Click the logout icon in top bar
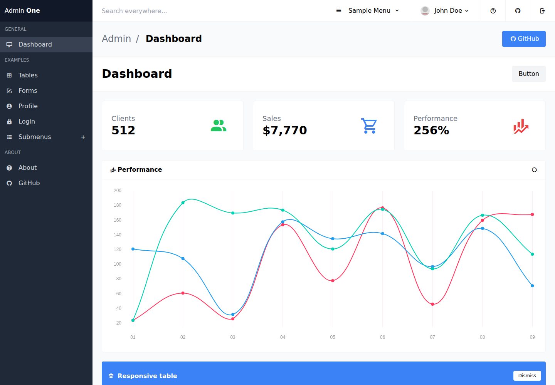 [542, 11]
